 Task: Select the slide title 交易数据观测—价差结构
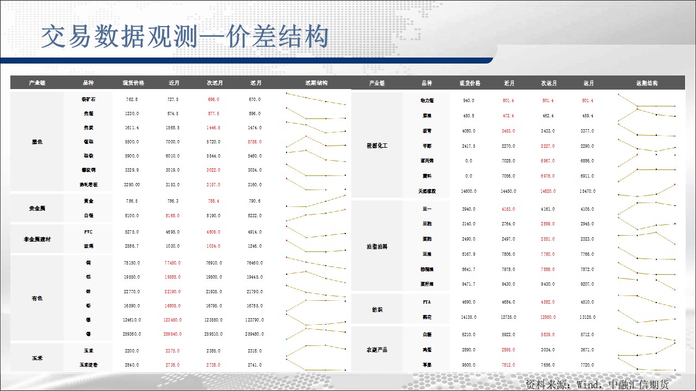tap(185, 37)
